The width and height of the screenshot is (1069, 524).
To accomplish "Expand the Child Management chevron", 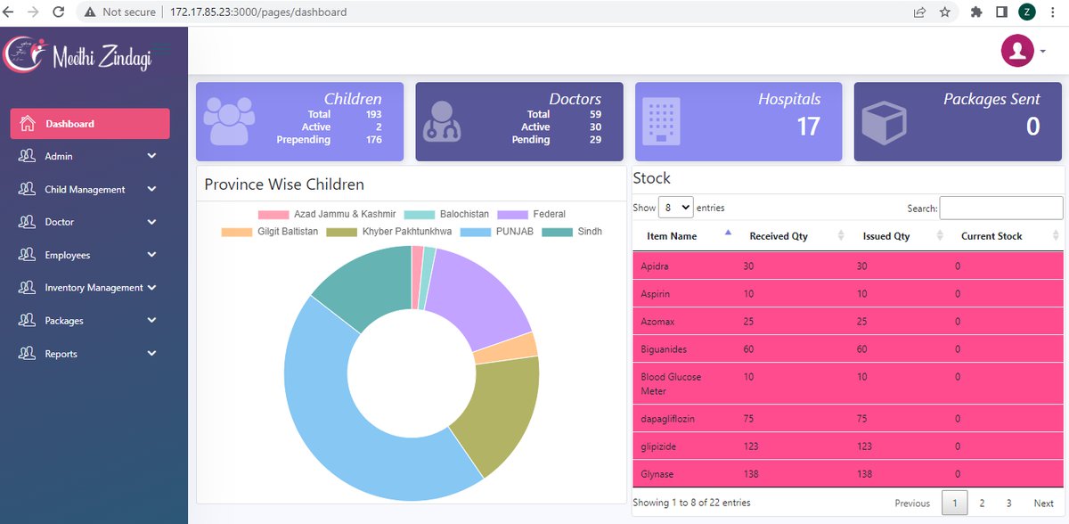I will tap(151, 189).
